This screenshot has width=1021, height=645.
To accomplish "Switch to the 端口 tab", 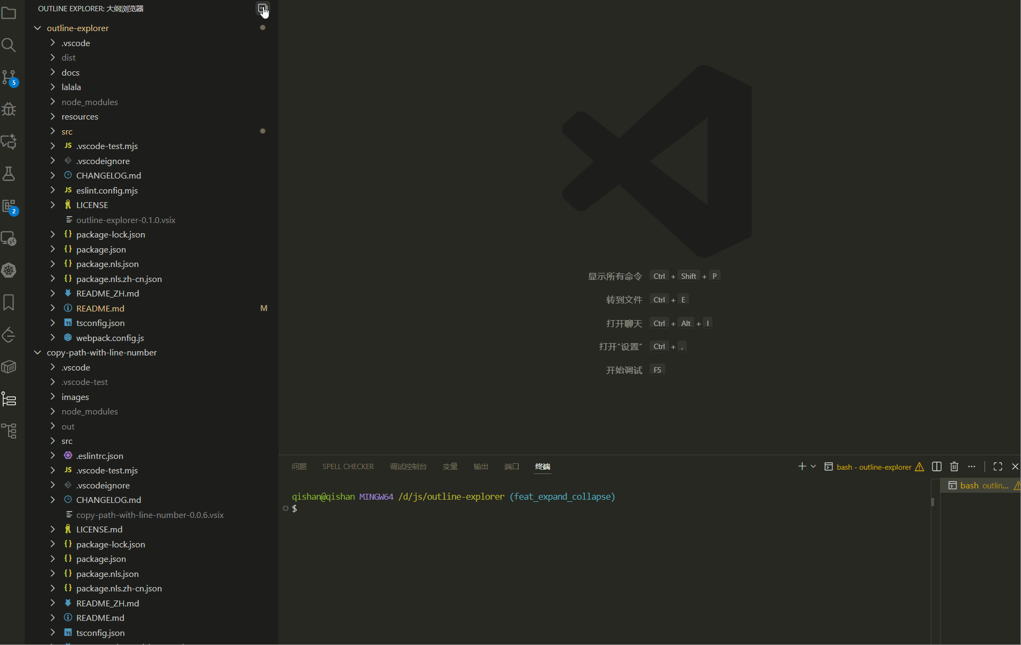I will click(x=512, y=466).
